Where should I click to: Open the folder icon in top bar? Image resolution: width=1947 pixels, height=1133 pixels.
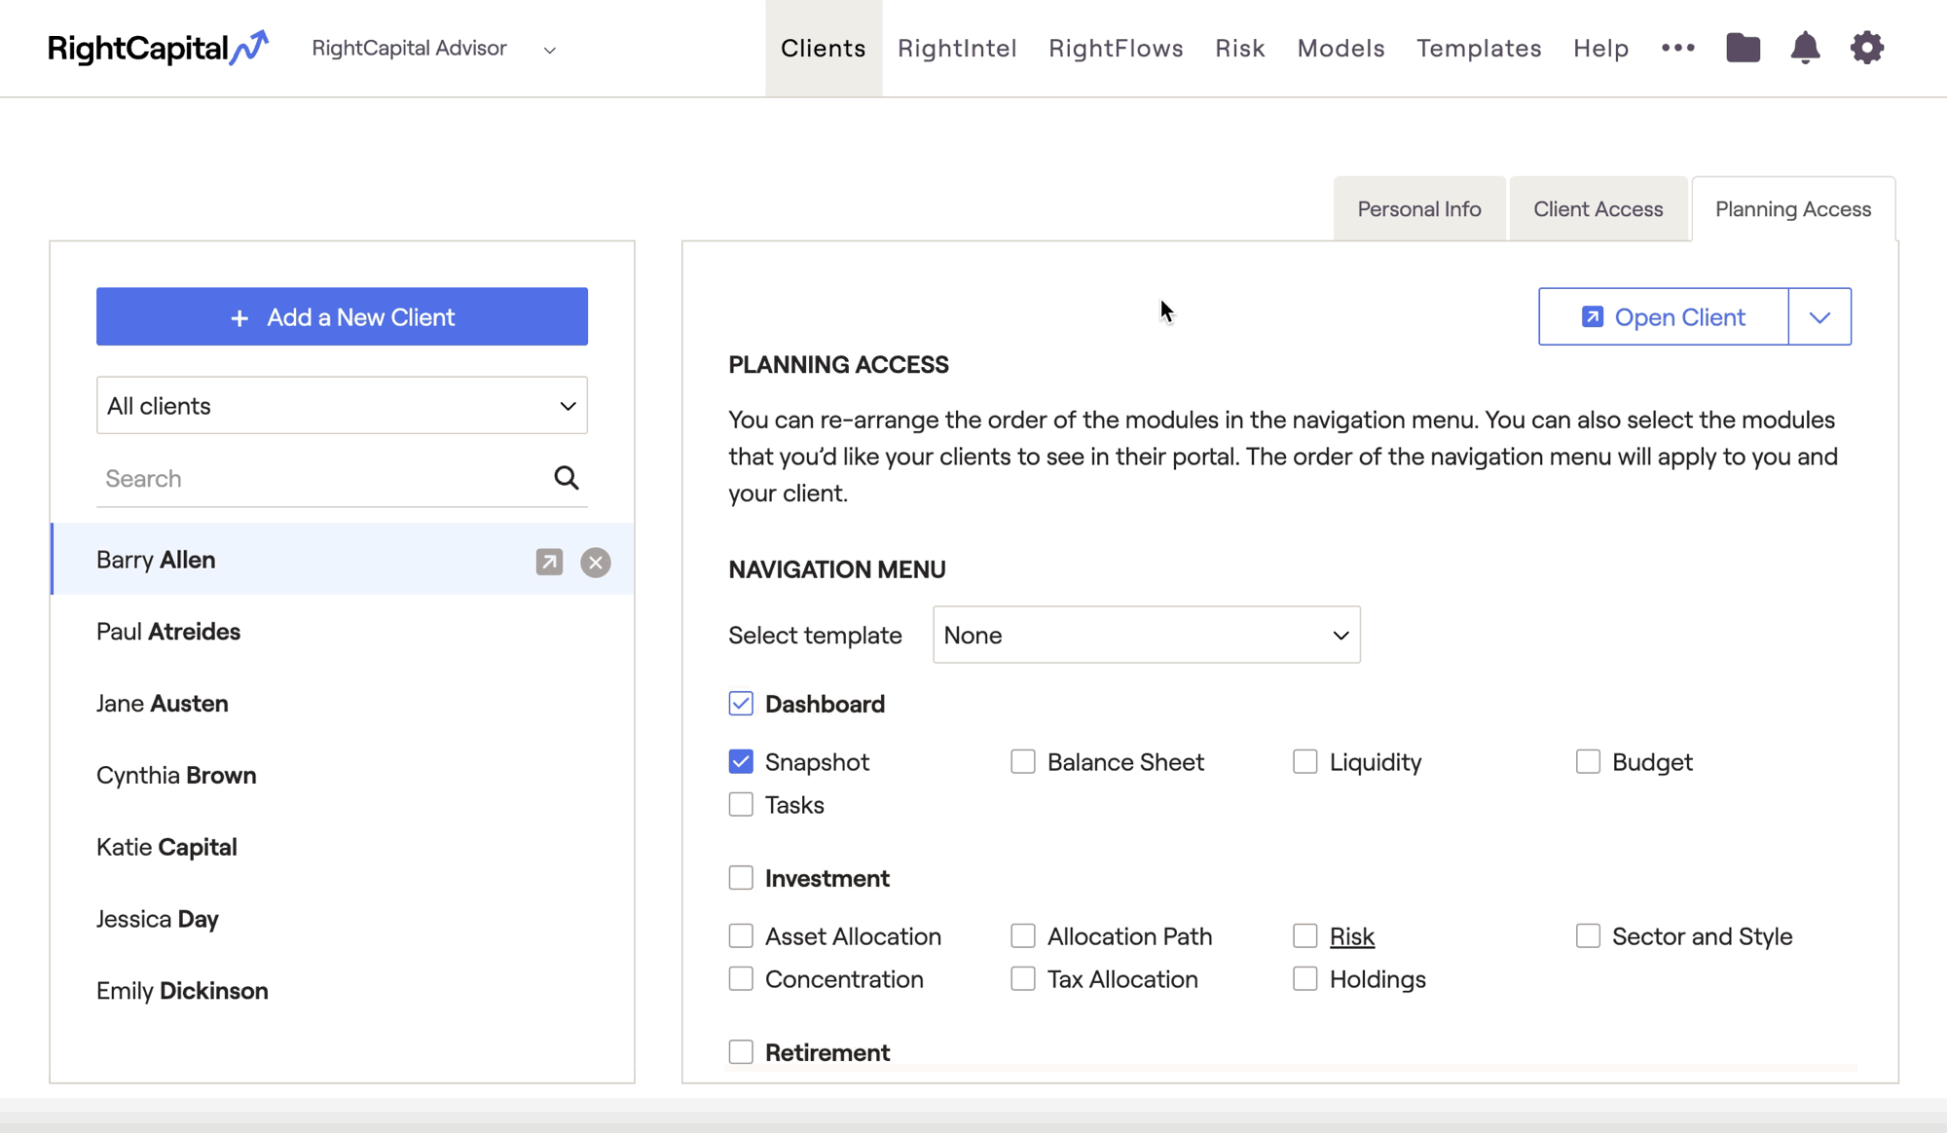1743,48
